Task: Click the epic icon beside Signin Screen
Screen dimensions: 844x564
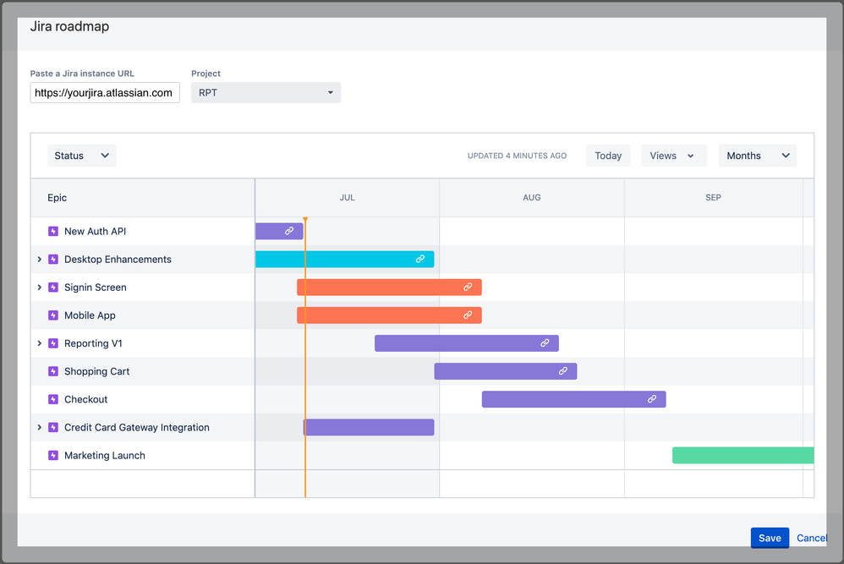Action: pyautogui.click(x=52, y=287)
